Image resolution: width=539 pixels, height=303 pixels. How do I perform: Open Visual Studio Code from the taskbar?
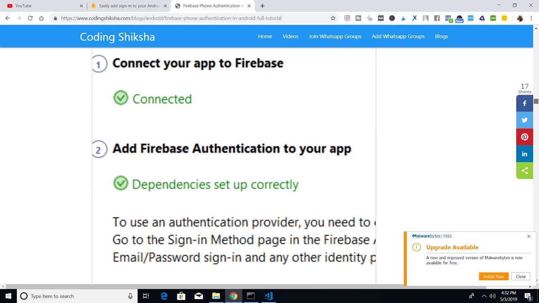pyautogui.click(x=268, y=296)
